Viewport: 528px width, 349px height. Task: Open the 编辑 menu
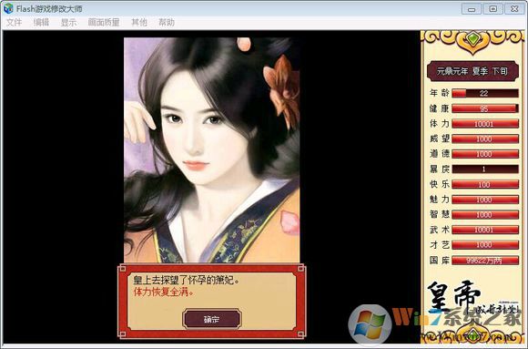(41, 23)
